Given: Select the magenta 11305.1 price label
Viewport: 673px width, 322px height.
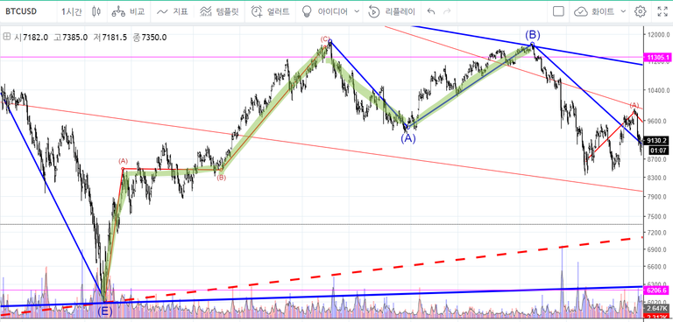Looking at the screenshot, I should pos(656,57).
